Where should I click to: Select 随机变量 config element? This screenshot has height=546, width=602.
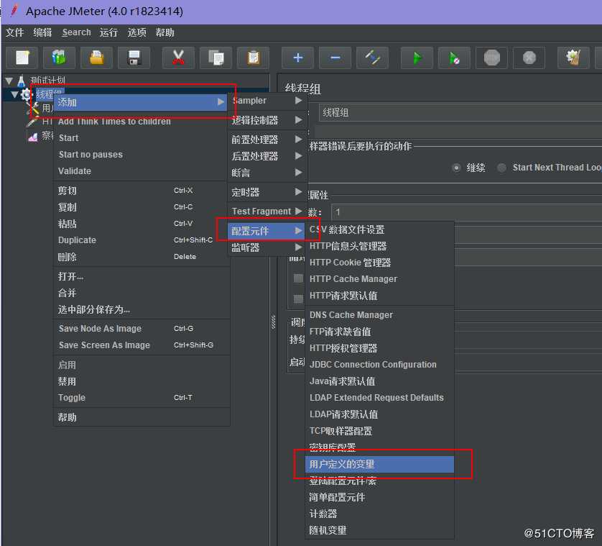coord(380,531)
